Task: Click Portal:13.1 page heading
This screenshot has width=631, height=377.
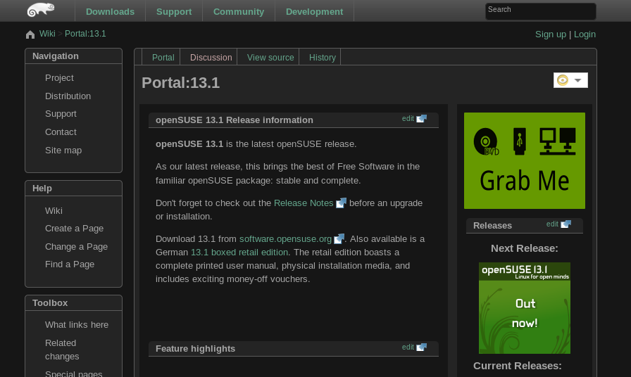Action: pyautogui.click(x=181, y=83)
